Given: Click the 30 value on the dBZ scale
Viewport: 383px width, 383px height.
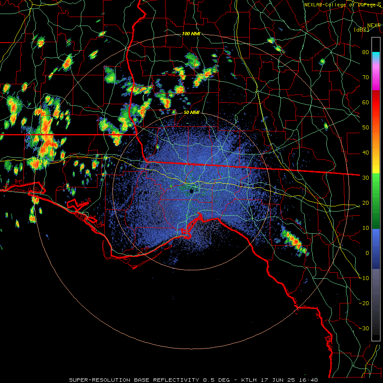Looking at the screenshot, I should 366,177.
